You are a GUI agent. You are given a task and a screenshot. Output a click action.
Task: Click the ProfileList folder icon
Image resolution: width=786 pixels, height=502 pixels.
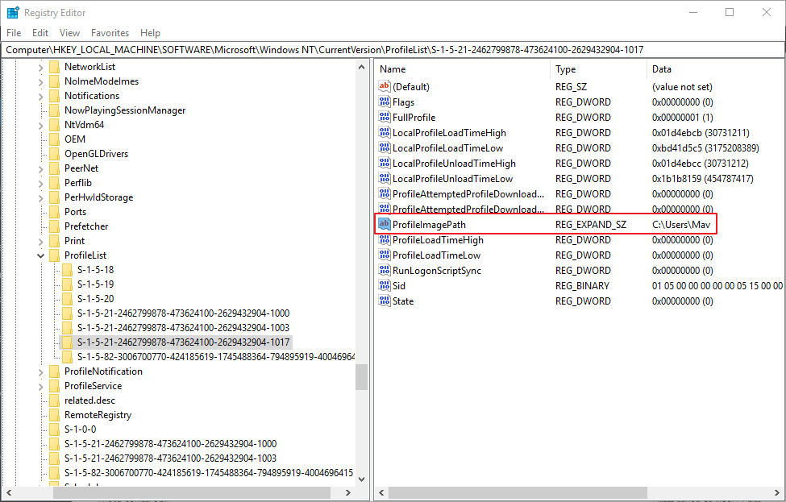point(55,255)
